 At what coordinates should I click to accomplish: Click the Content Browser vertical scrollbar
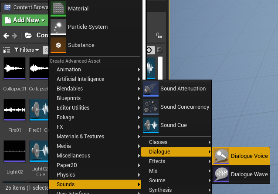tap(160, 68)
